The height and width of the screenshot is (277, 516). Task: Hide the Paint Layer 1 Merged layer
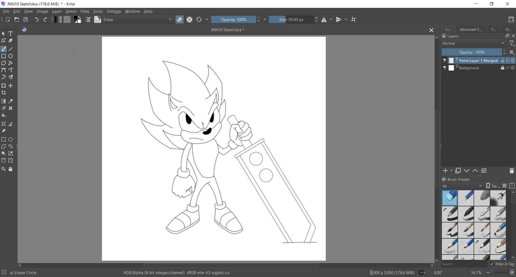click(444, 61)
